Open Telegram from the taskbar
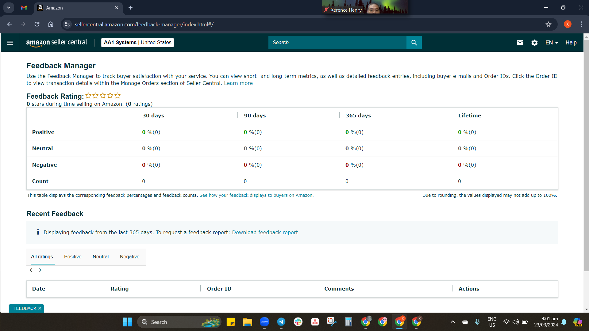The width and height of the screenshot is (589, 331). point(281,322)
